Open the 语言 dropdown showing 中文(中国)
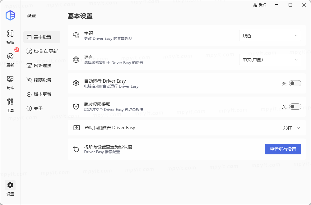The image size is (311, 205). [x=270, y=60]
